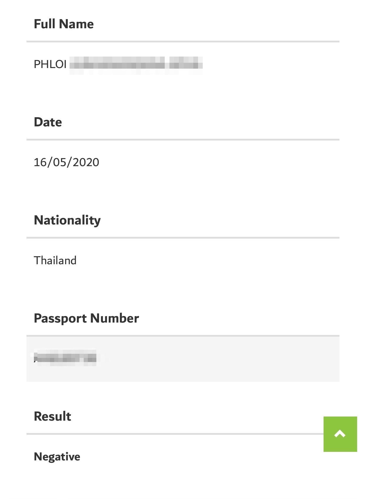Click the divider line under Nationality
This screenshot has height=499, width=366.
click(x=183, y=238)
